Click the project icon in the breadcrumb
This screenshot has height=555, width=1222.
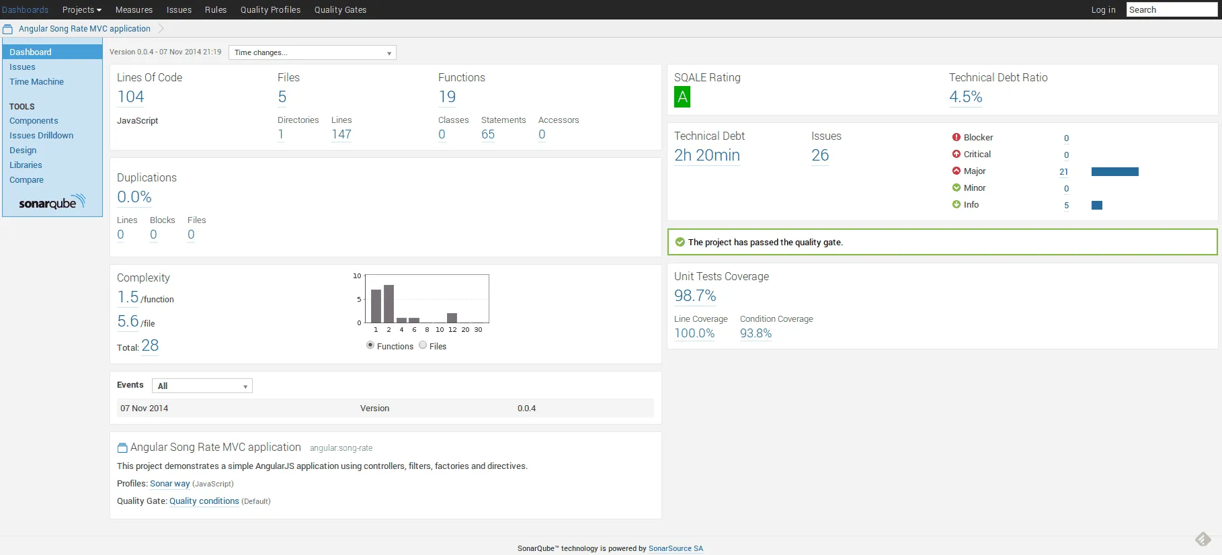(8, 29)
